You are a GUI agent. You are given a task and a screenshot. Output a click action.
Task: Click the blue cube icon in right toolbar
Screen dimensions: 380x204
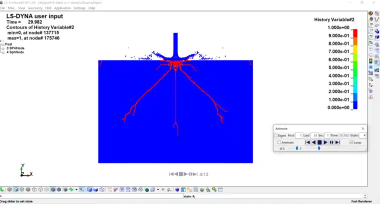click(x=376, y=37)
